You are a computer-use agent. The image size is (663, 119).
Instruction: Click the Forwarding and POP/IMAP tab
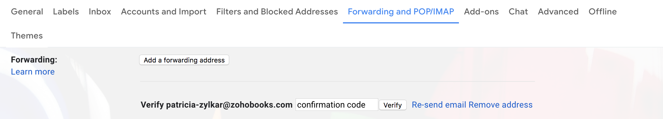(401, 12)
